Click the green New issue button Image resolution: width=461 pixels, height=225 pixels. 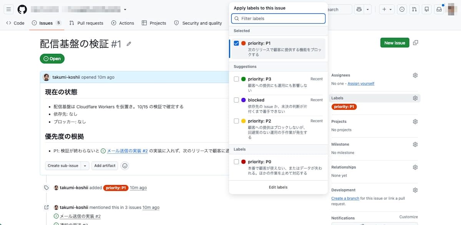pyautogui.click(x=395, y=43)
